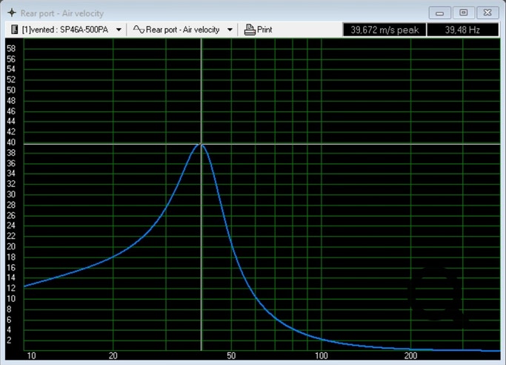Click the 39,48 Hz frequency readout

click(x=462, y=30)
